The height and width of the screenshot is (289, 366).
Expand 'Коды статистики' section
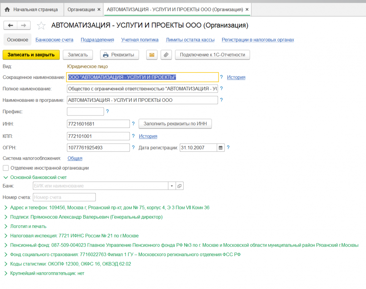click(x=6, y=264)
